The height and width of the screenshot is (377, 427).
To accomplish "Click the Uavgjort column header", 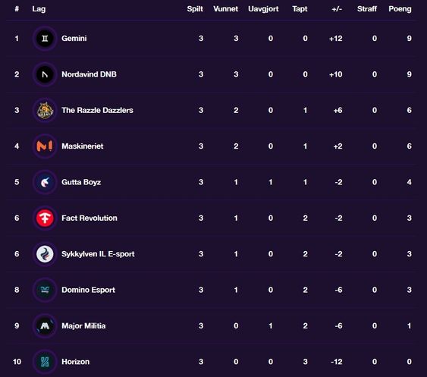I will (x=263, y=9).
